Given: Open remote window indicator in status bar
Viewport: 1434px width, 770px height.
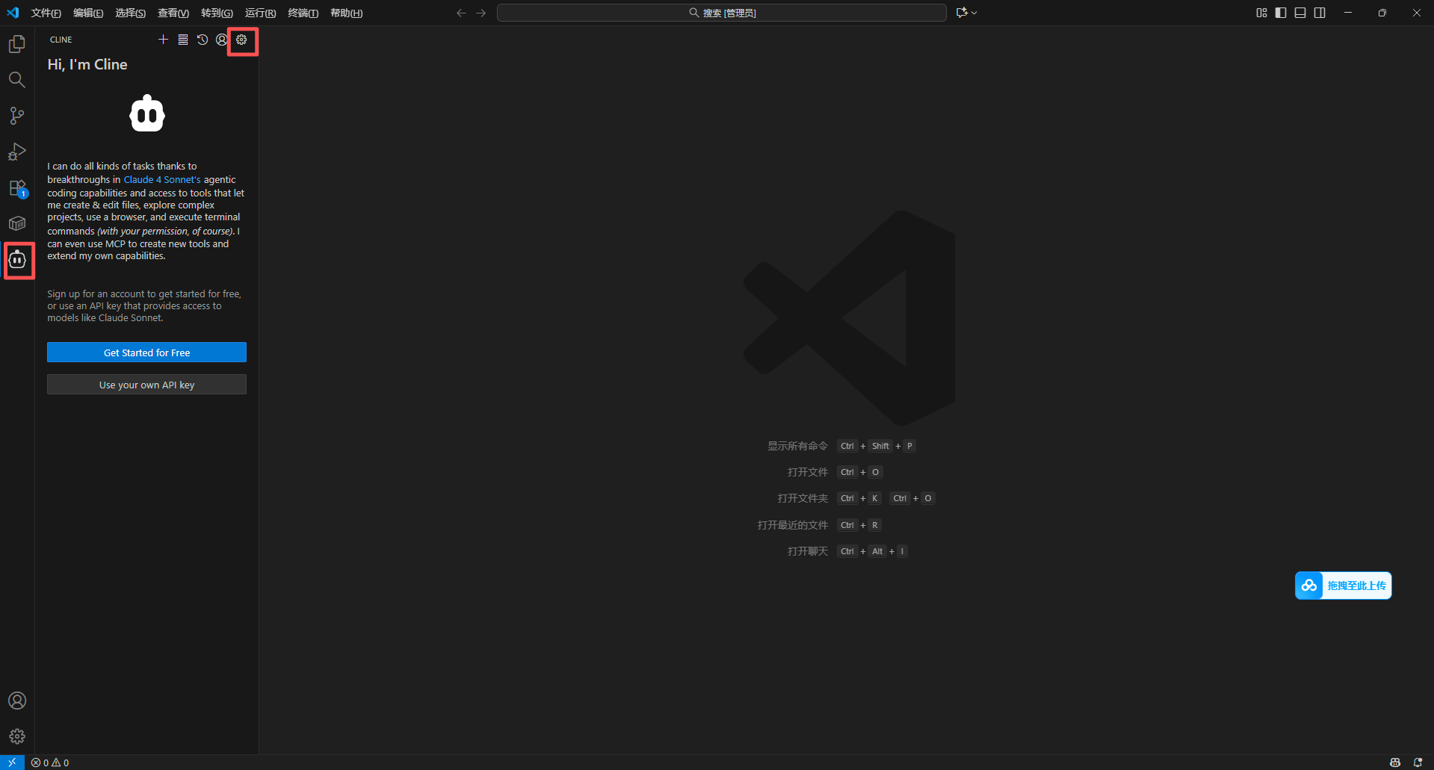Looking at the screenshot, I should pos(12,762).
